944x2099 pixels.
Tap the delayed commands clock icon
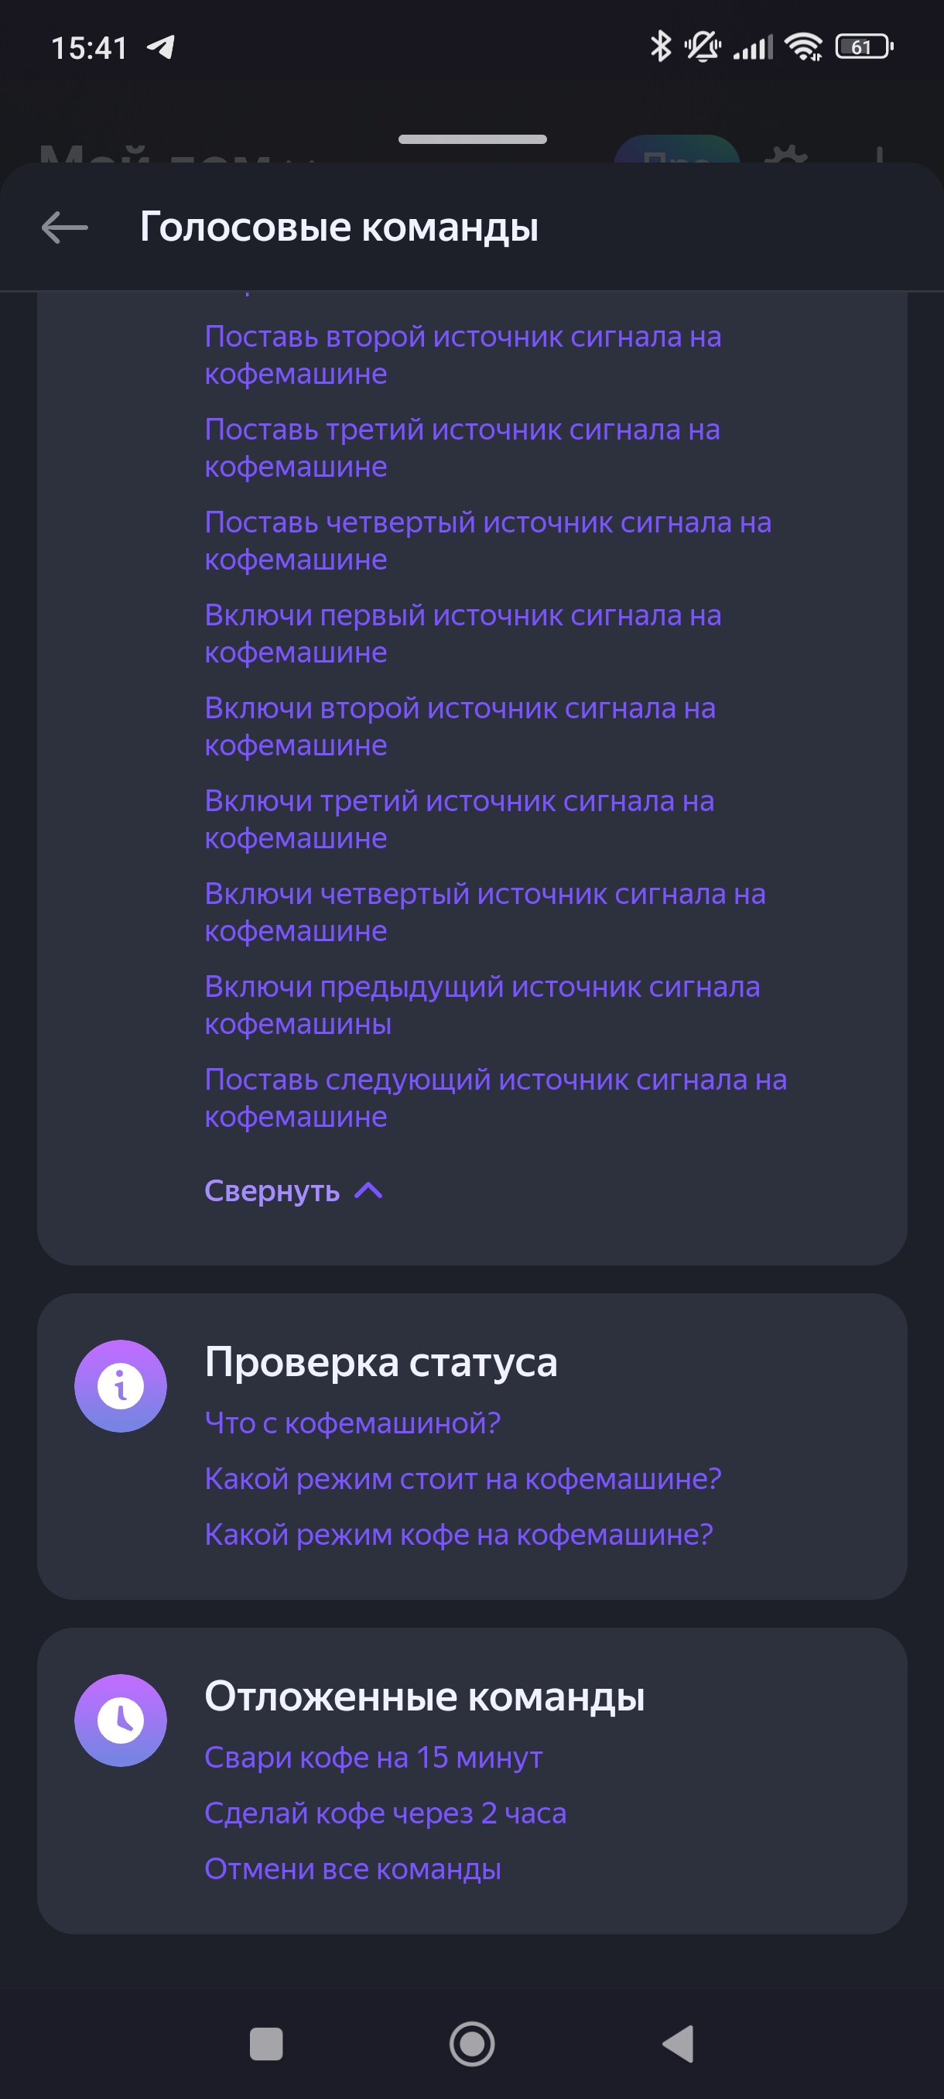pos(121,1720)
